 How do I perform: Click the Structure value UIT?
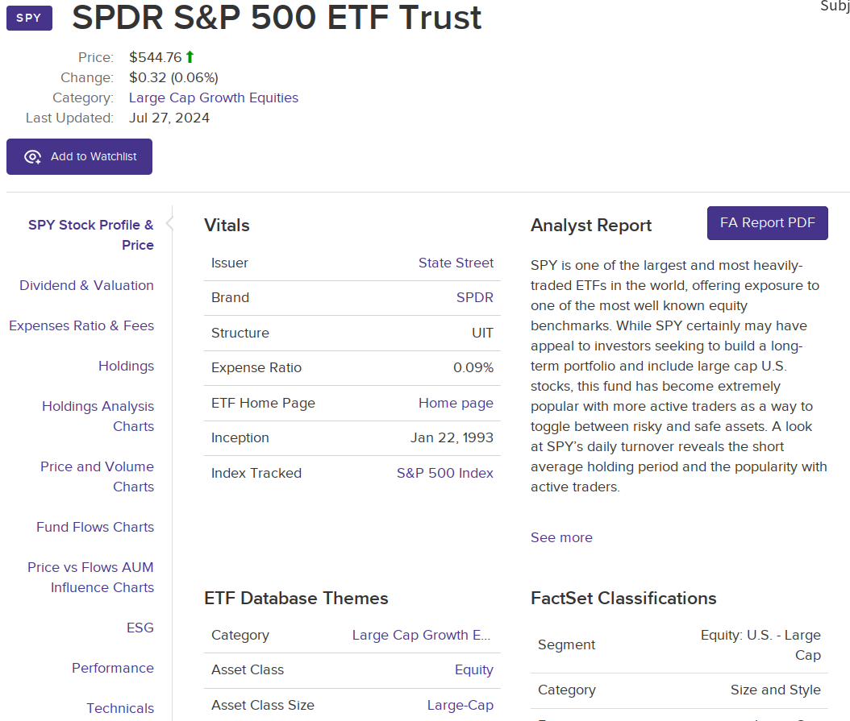click(x=482, y=333)
